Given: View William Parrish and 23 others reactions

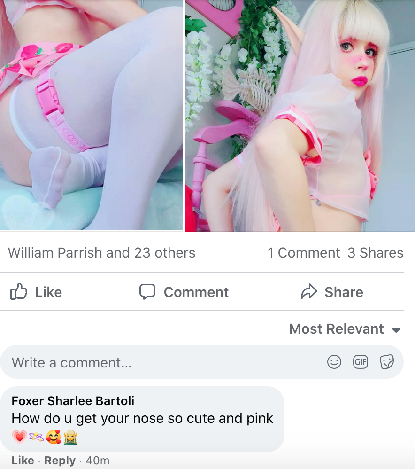Looking at the screenshot, I should pyautogui.click(x=101, y=253).
